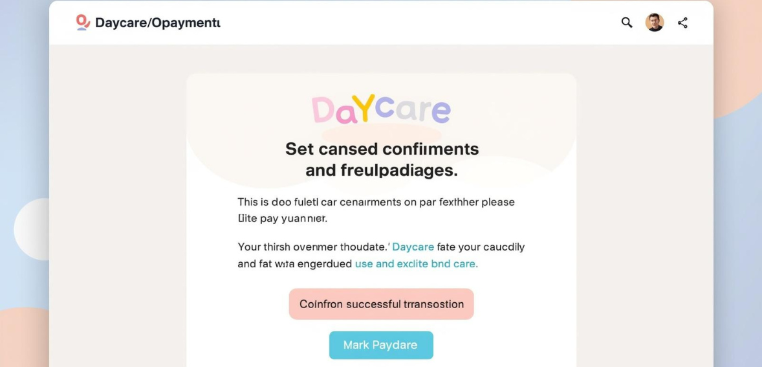This screenshot has height=367, width=762.
Task: Click the "Set cansed confiments" heading line
Action: (382, 149)
